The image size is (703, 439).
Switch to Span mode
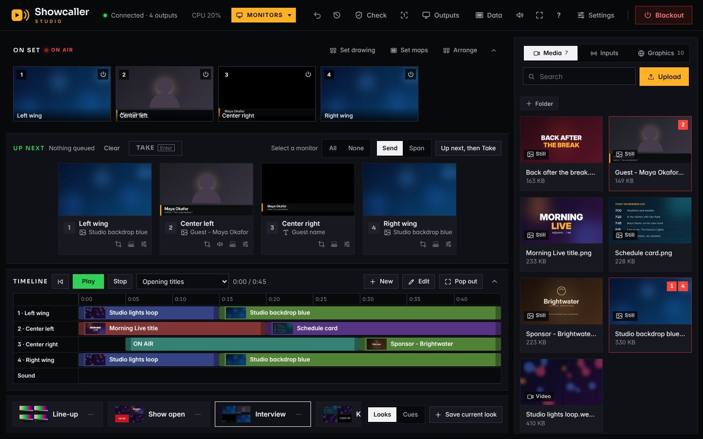tap(416, 148)
